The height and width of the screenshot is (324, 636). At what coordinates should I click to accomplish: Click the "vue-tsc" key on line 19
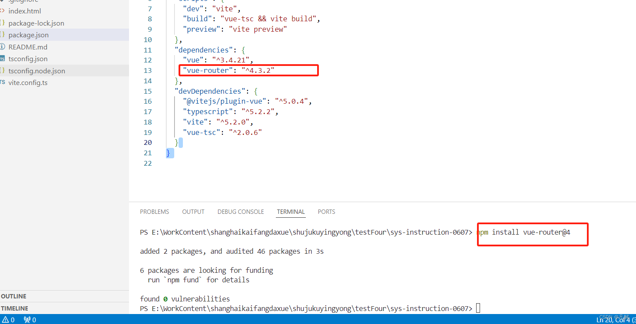pos(200,132)
